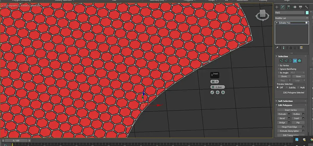This screenshot has height=146, width=313.
Task: Open the Motion command panel tab
Action: [x=295, y=7]
